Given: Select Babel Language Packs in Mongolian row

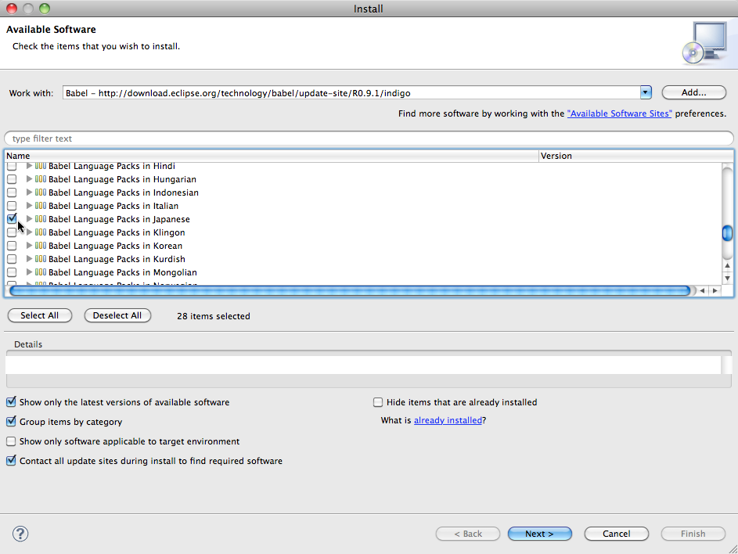Looking at the screenshot, I should pyautogui.click(x=363, y=272).
